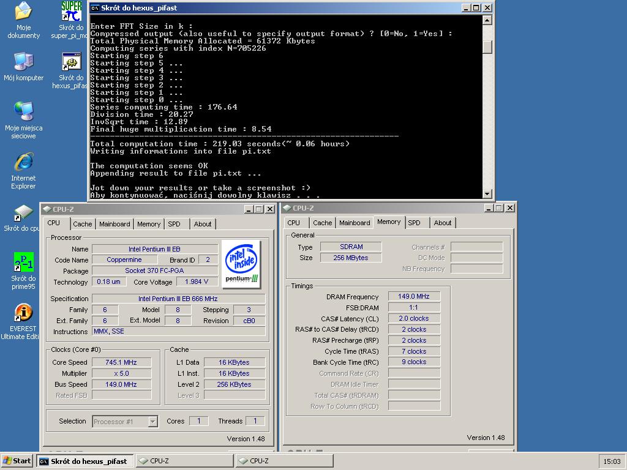Open Memory tab in left CPU-Z

149,224
